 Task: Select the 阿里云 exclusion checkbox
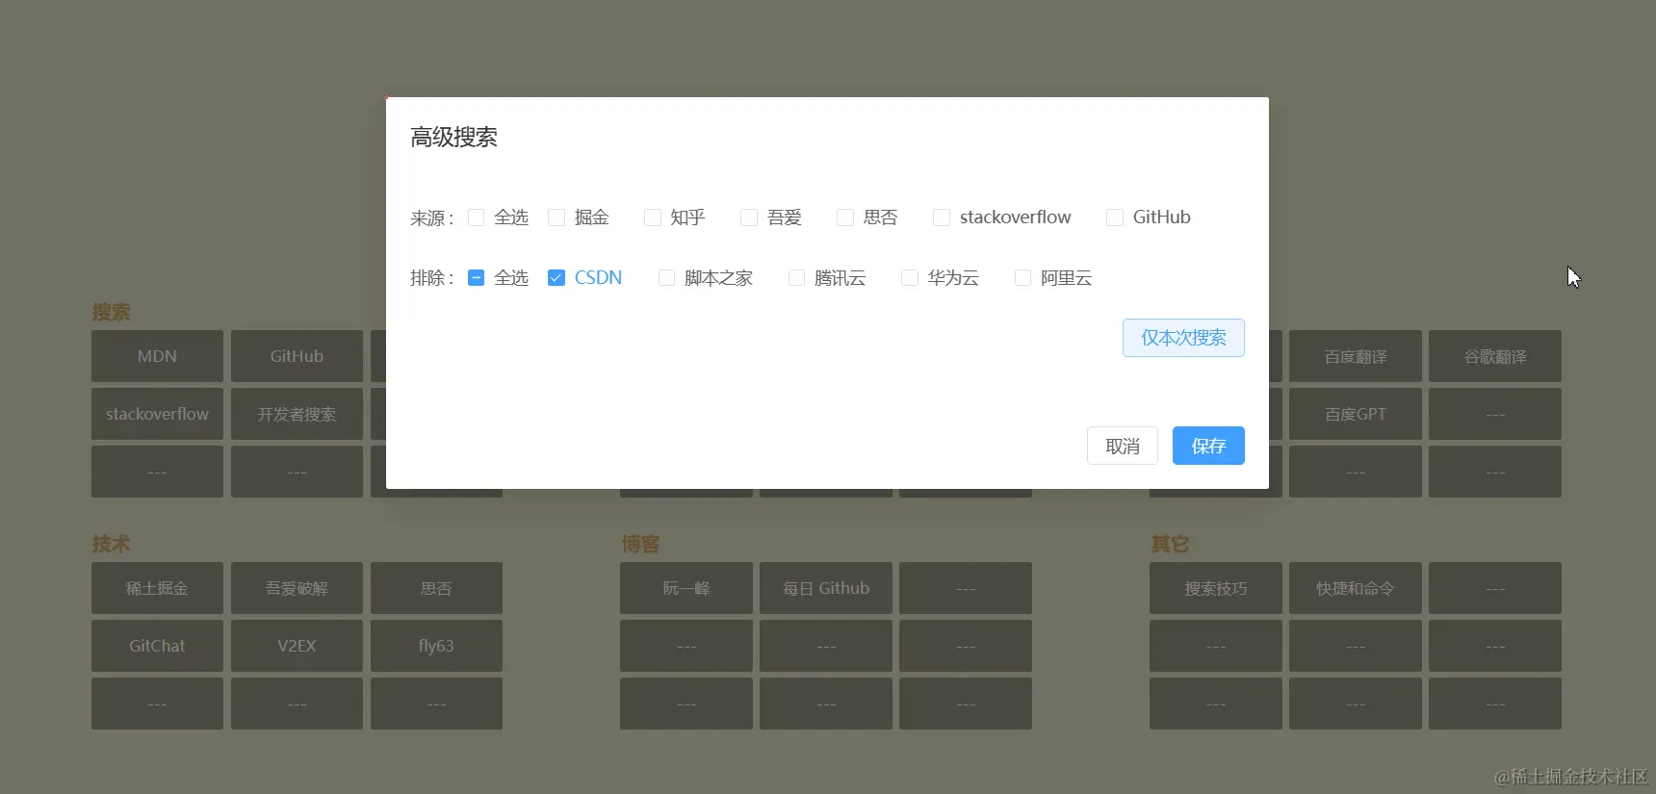tap(1023, 278)
